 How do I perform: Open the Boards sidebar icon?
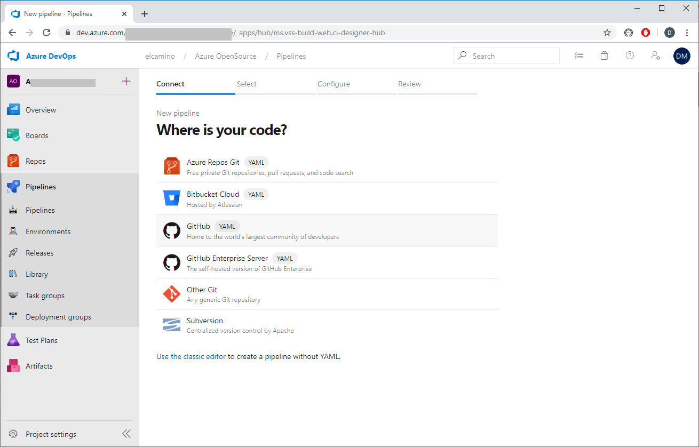(13, 135)
